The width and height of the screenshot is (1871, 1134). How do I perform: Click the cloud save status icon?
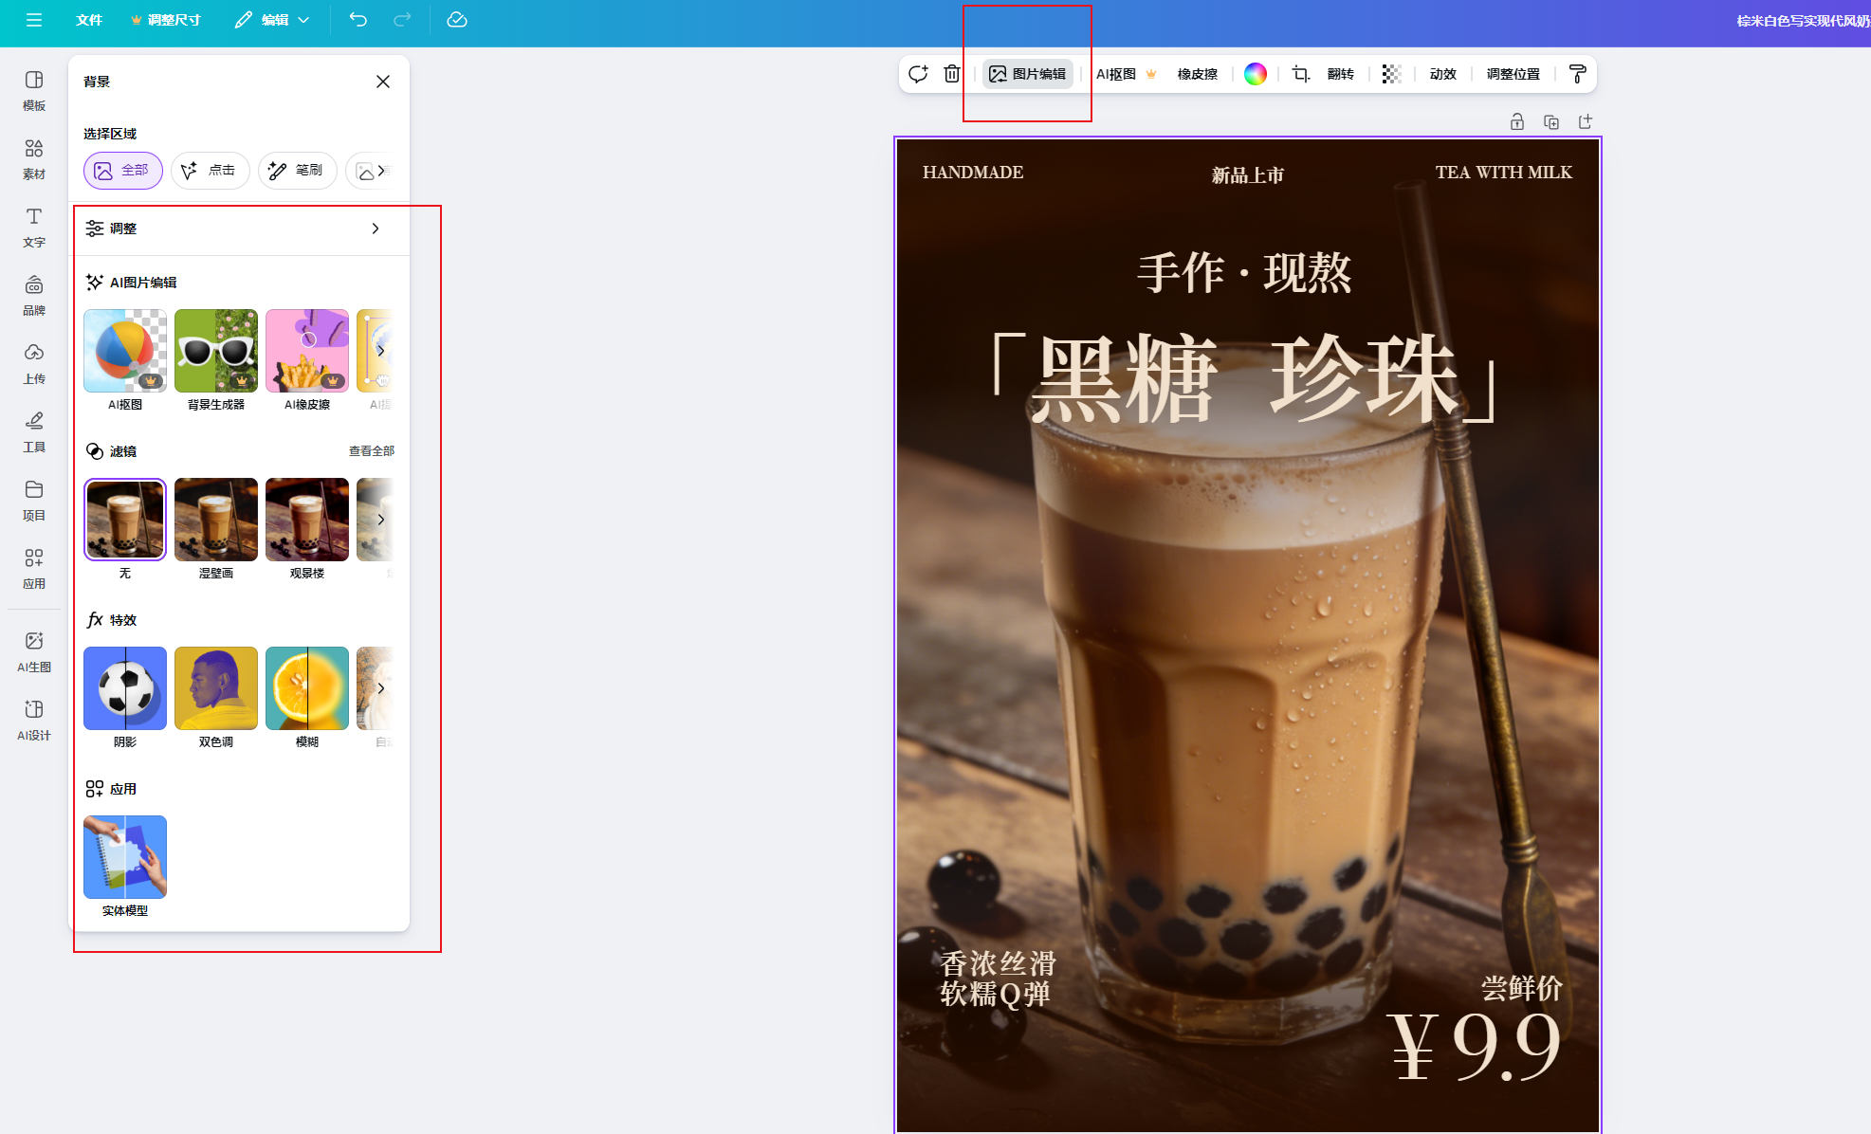pos(457,20)
